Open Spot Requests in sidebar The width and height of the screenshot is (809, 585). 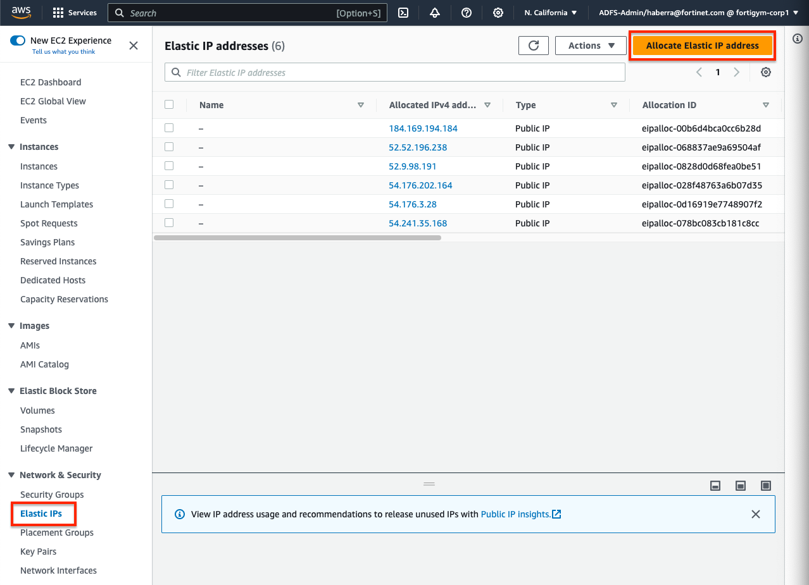click(x=49, y=223)
